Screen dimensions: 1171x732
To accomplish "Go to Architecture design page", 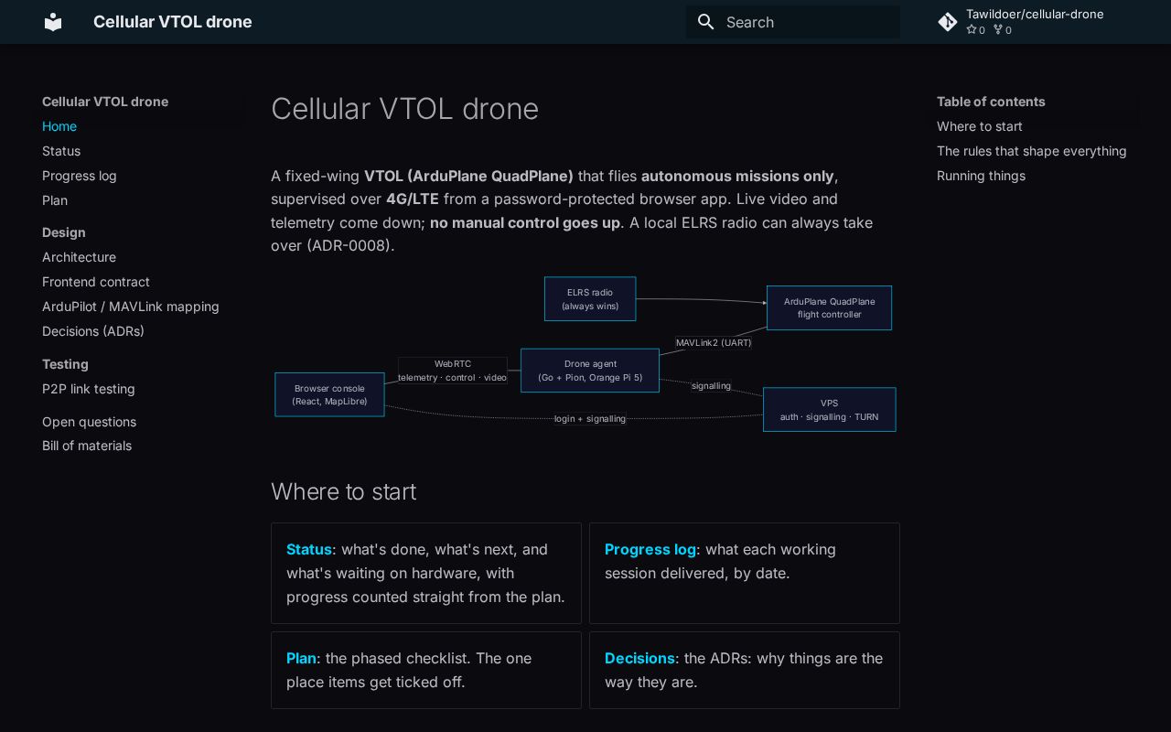I will (79, 257).
